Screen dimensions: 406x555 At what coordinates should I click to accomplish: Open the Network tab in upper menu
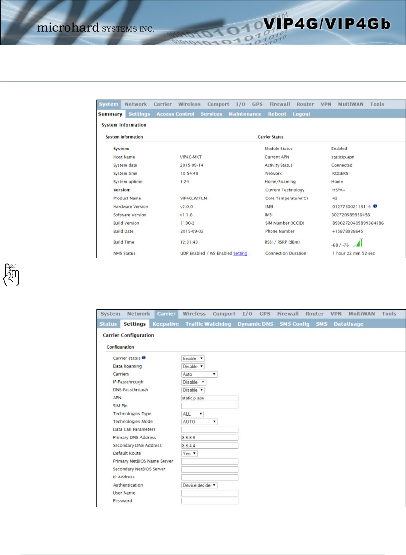coord(136,104)
